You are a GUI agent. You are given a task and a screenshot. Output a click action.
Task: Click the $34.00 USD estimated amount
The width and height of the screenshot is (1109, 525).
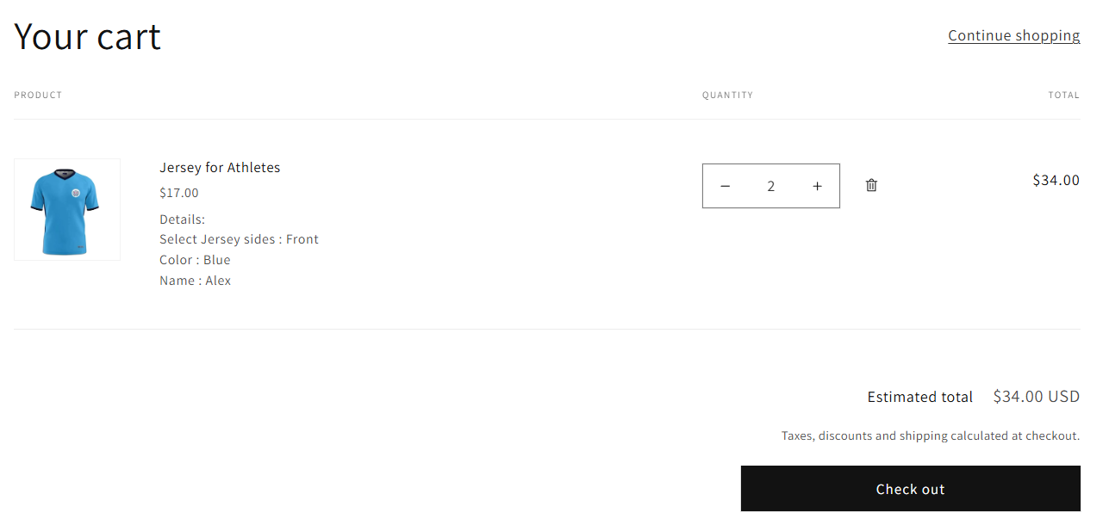click(x=1036, y=397)
